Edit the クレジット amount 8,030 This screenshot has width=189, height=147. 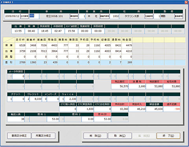click(x=36, y=99)
